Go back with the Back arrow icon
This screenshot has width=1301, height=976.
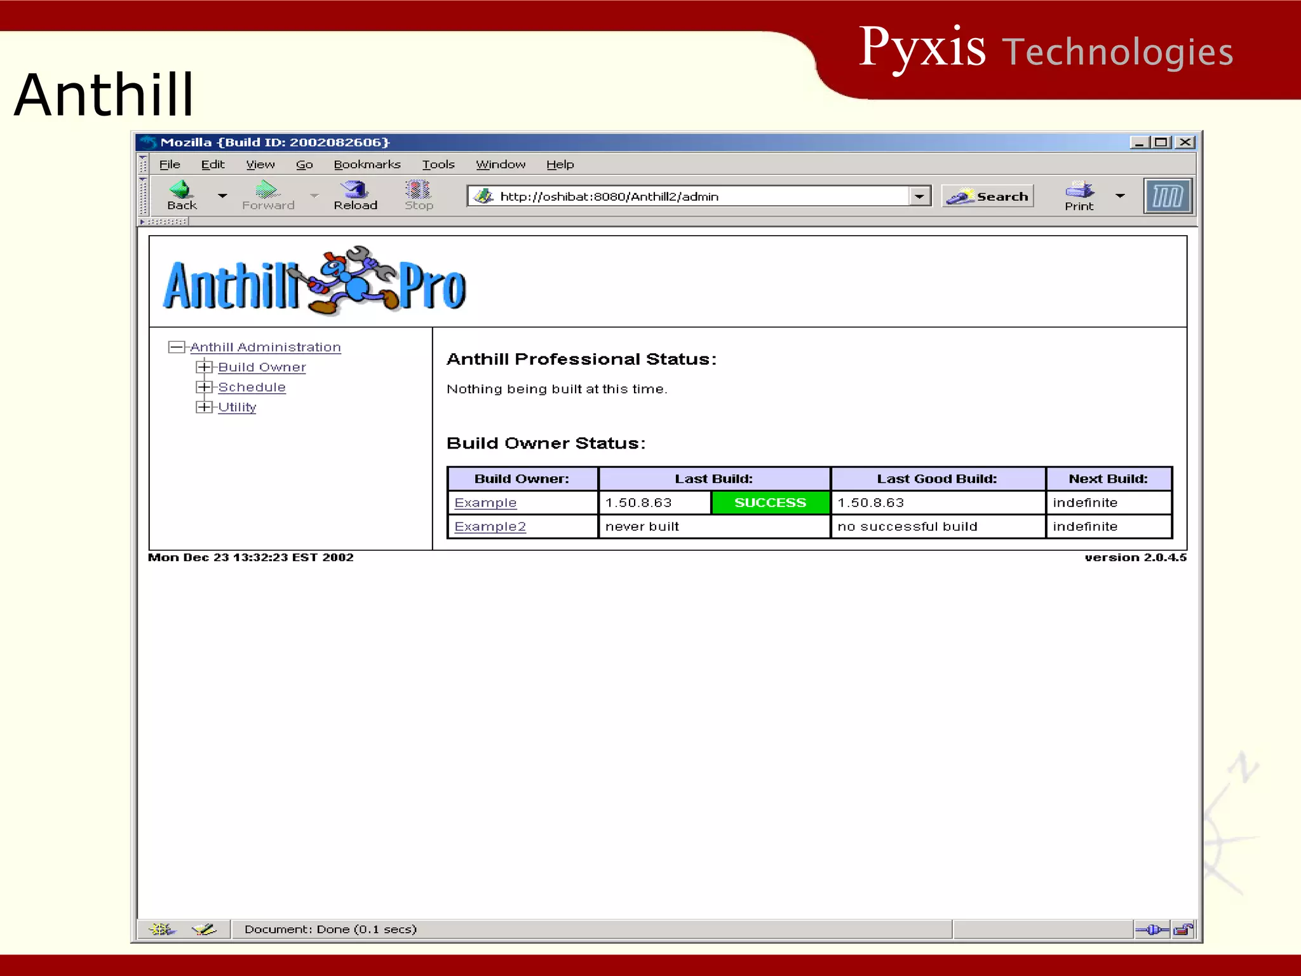tap(181, 189)
